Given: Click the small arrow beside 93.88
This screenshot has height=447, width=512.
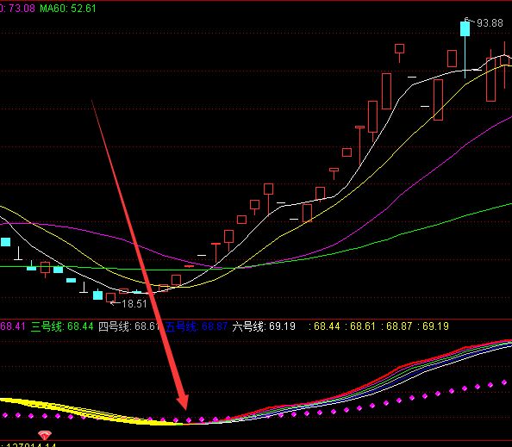Looking at the screenshot, I should point(470,21).
